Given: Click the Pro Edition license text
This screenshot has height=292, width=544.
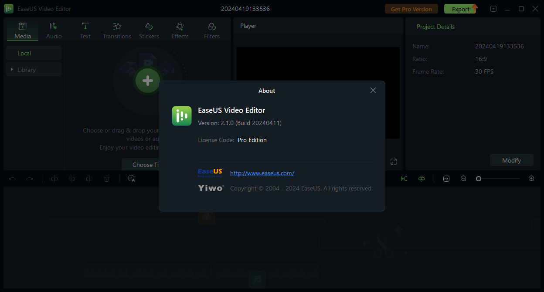Looking at the screenshot, I should pyautogui.click(x=252, y=140).
